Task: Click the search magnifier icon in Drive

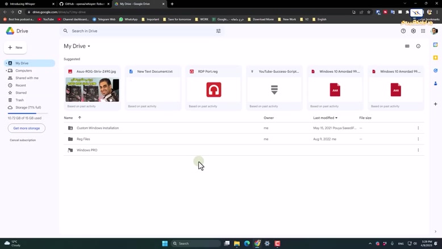Action: (x=65, y=31)
